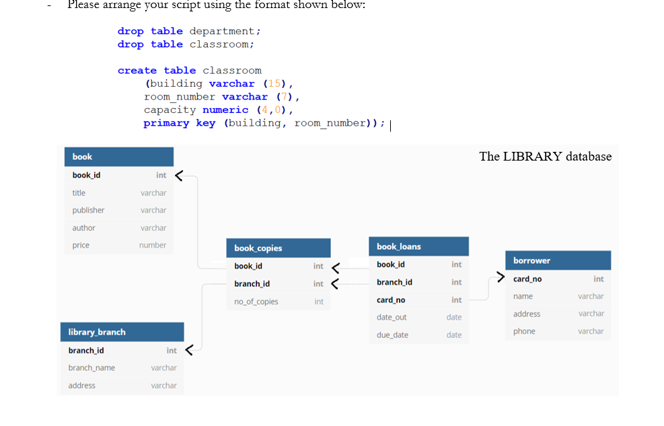This screenshot has height=426, width=664.
Task: Click the branch_id key field in library_branch
Action: pyautogui.click(x=86, y=350)
